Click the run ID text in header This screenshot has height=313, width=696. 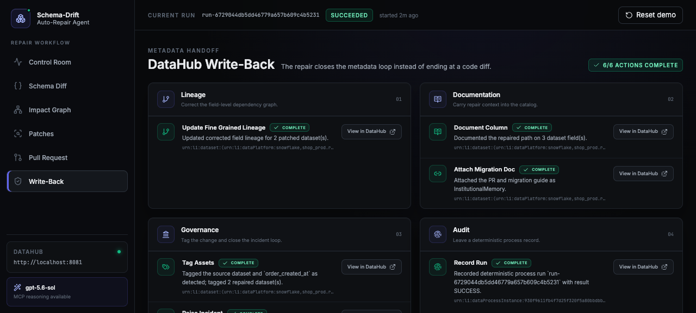260,15
